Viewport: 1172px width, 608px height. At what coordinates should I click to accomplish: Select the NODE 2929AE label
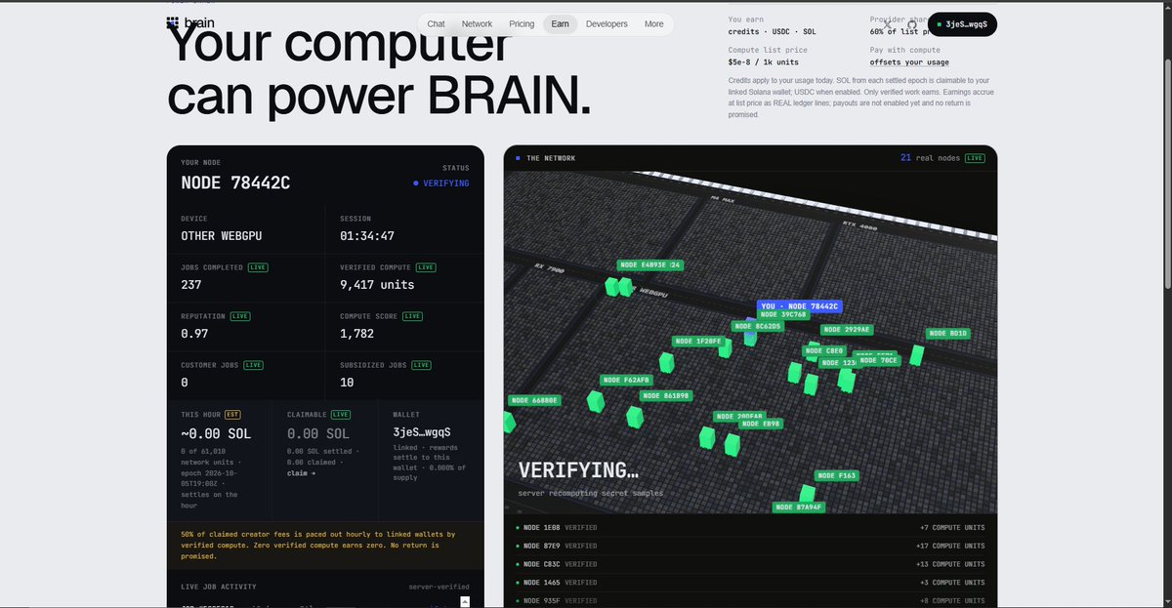(847, 330)
